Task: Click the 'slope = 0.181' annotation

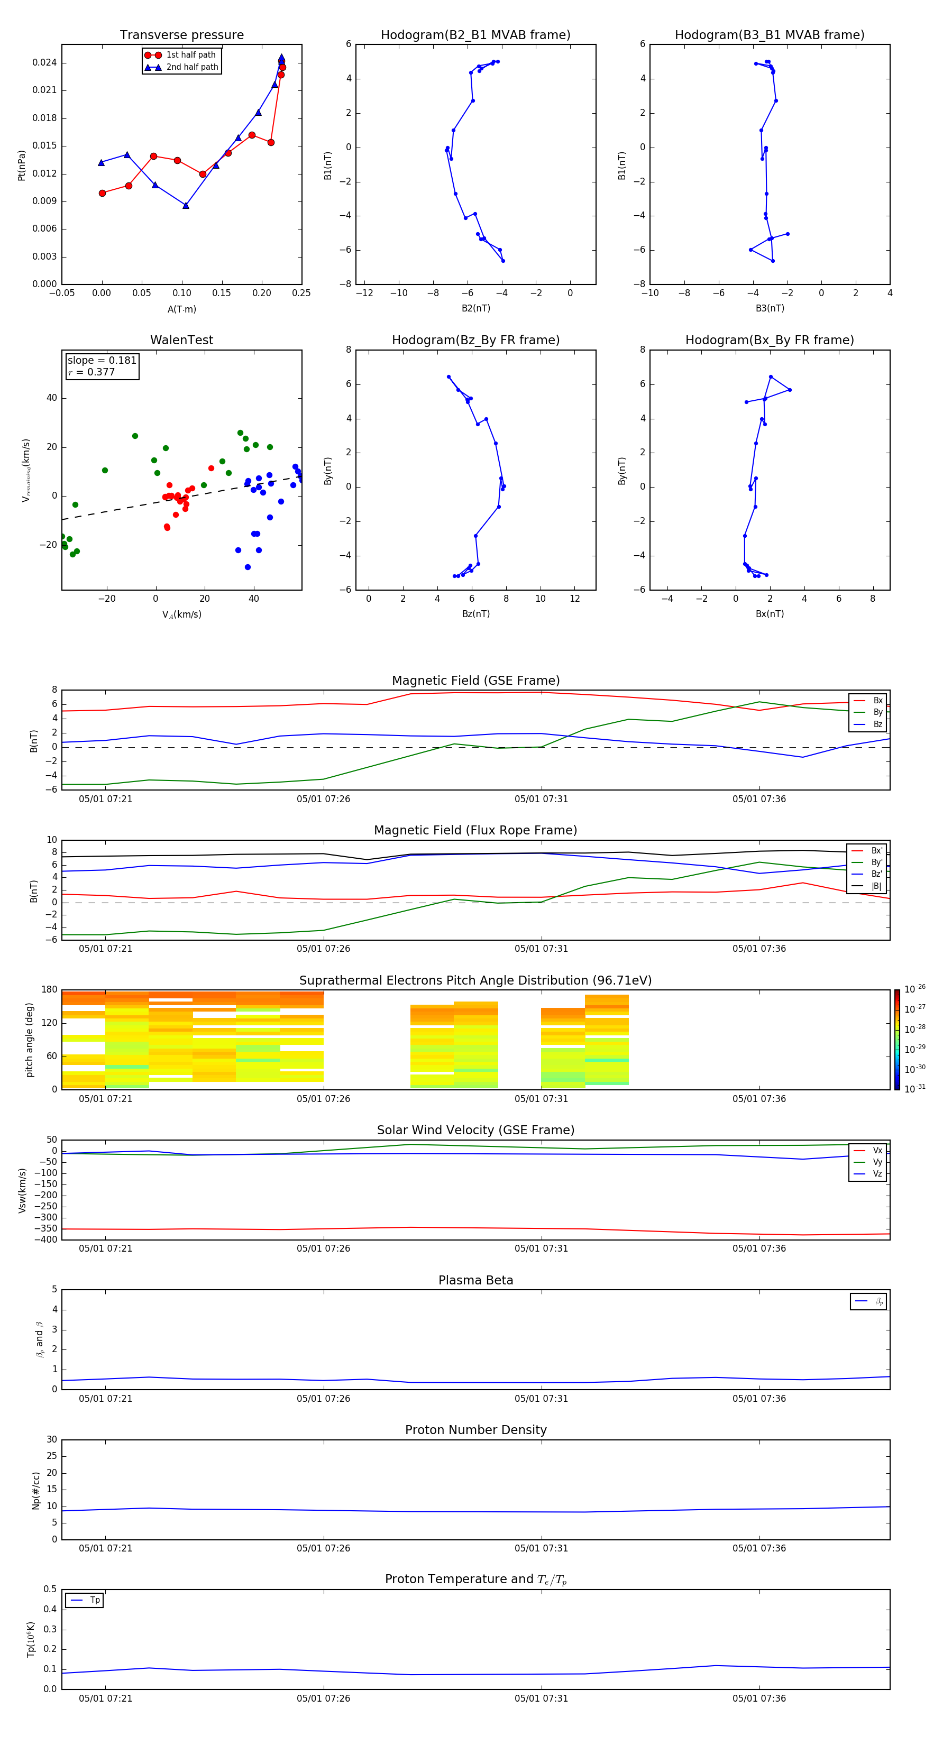Action: 102,361
